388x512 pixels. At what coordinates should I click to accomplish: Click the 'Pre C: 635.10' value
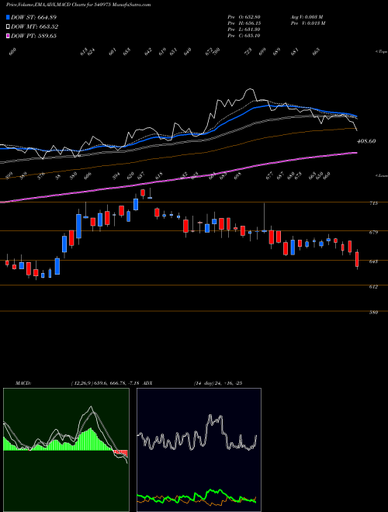244,36
